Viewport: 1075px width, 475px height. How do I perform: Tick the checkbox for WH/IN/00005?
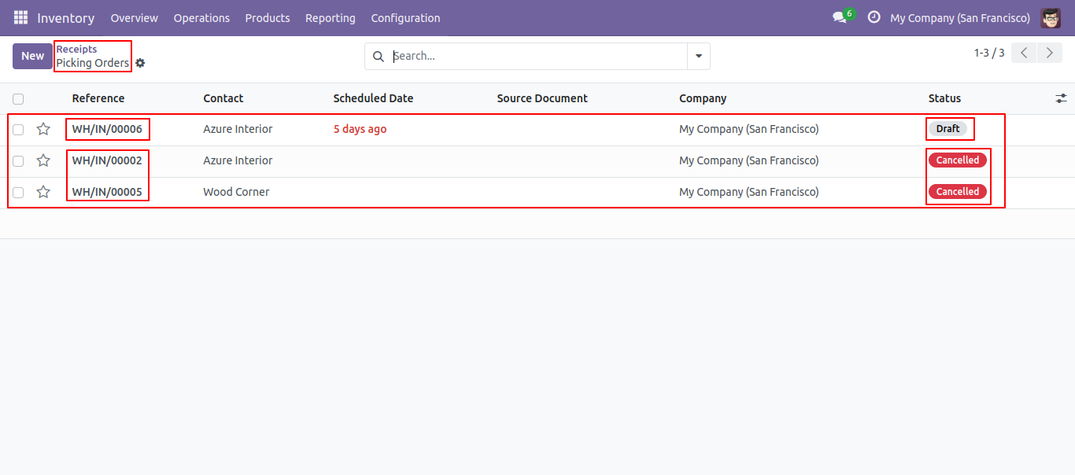pyautogui.click(x=18, y=193)
